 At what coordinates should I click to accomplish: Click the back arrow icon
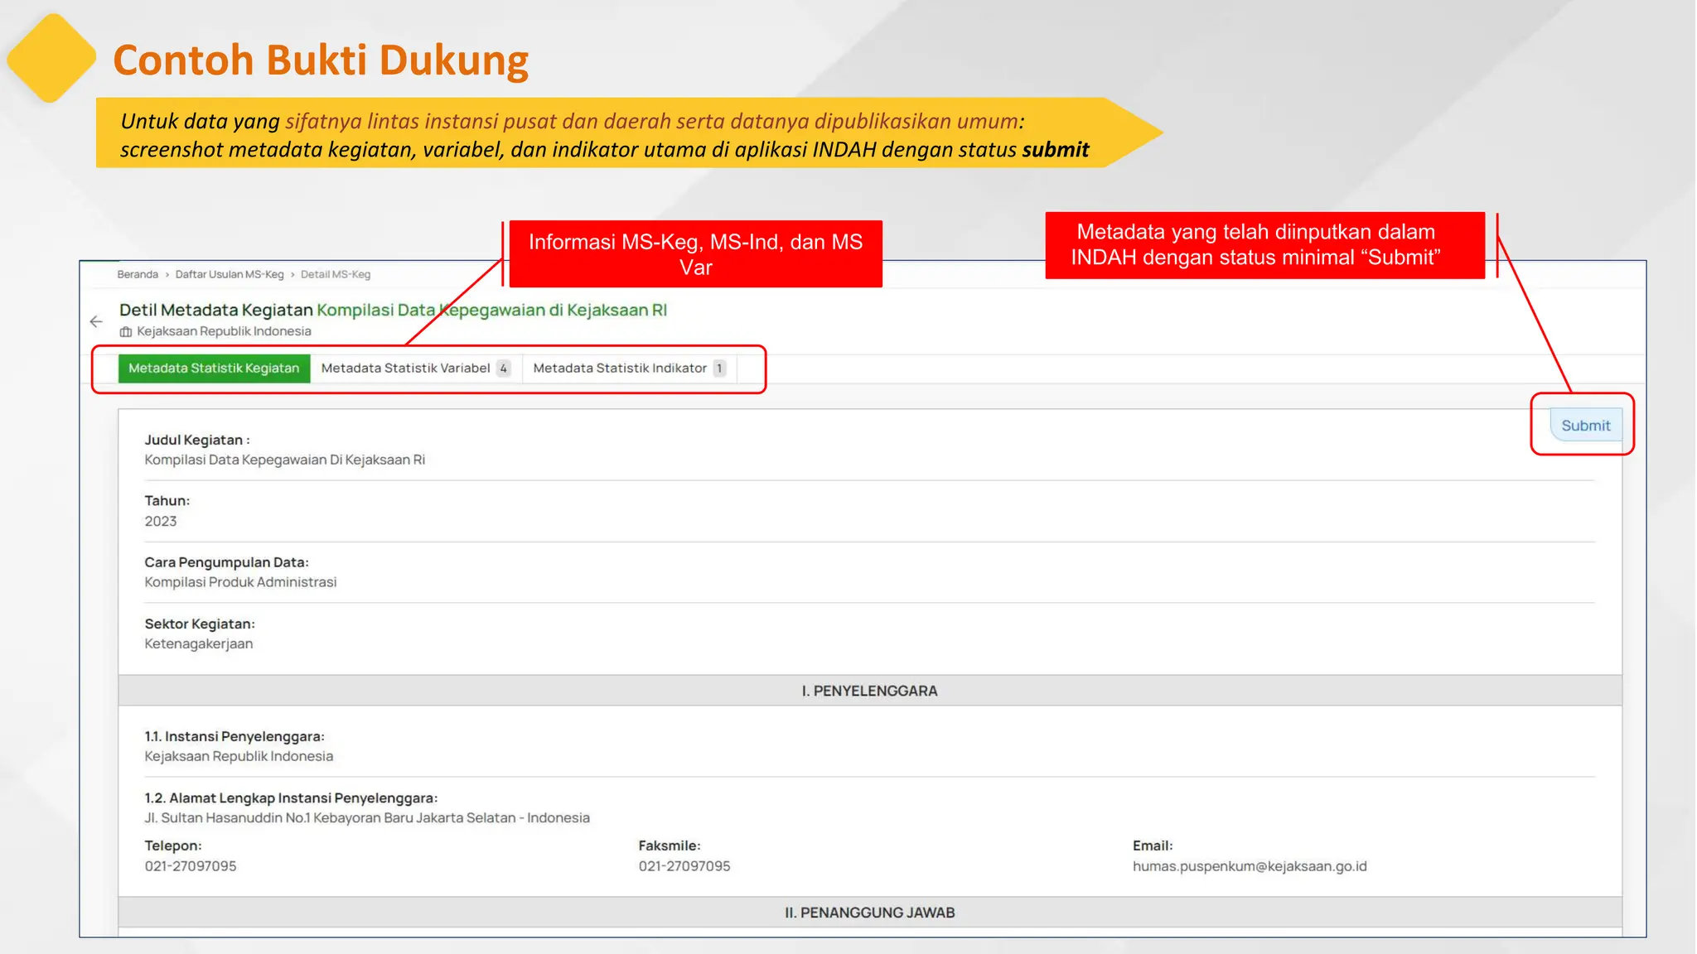96,321
